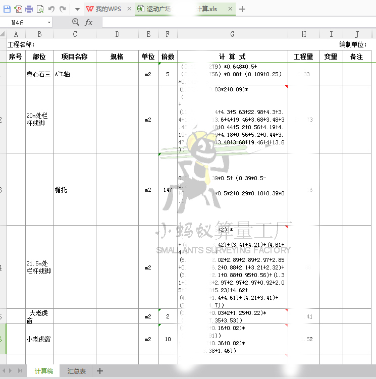Screen dimensions: 376x379
Task: Close the 我的WPS tab
Action: coord(129,9)
